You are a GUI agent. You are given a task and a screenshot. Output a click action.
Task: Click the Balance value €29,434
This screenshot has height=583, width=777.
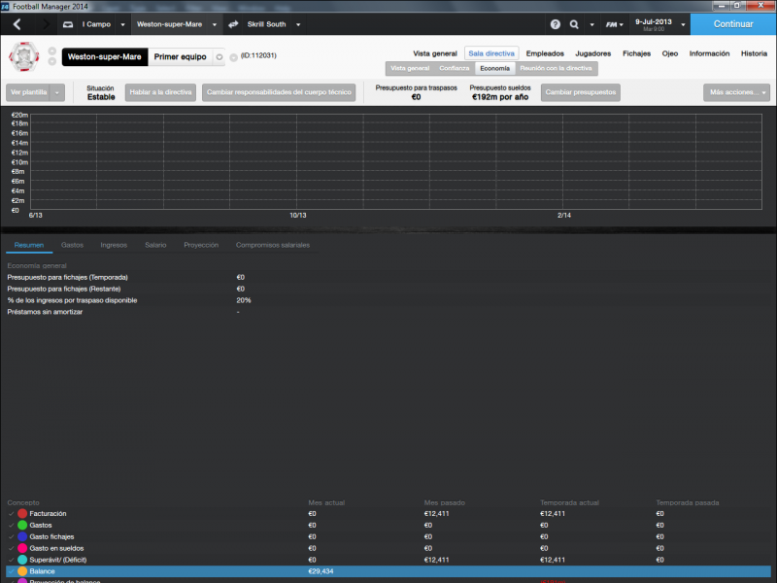point(321,571)
